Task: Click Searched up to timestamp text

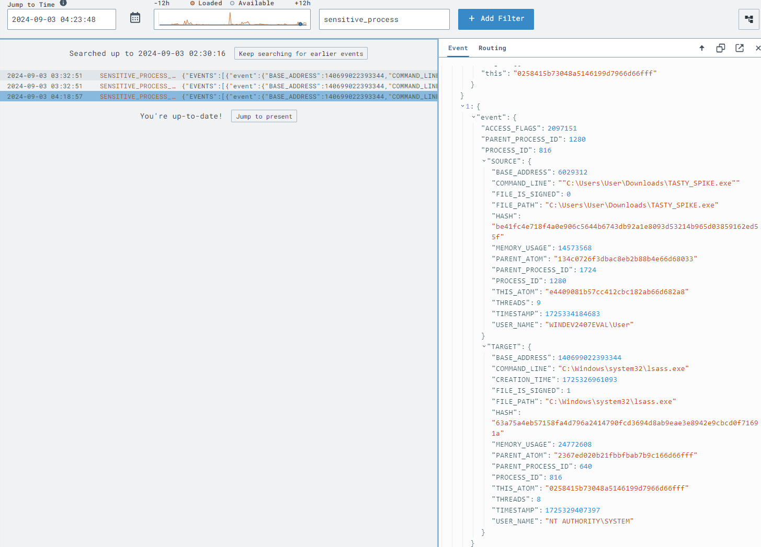Action: click(x=147, y=54)
